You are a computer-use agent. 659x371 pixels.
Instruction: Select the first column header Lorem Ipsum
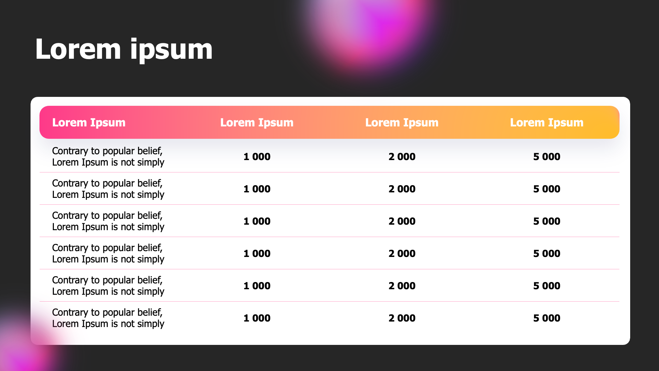89,123
